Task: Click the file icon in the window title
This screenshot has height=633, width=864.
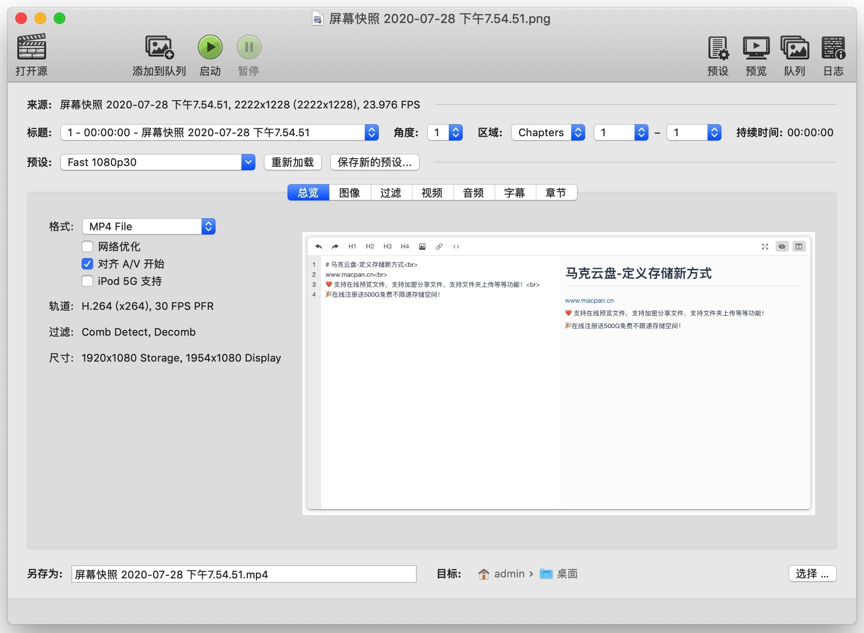Action: point(317,19)
